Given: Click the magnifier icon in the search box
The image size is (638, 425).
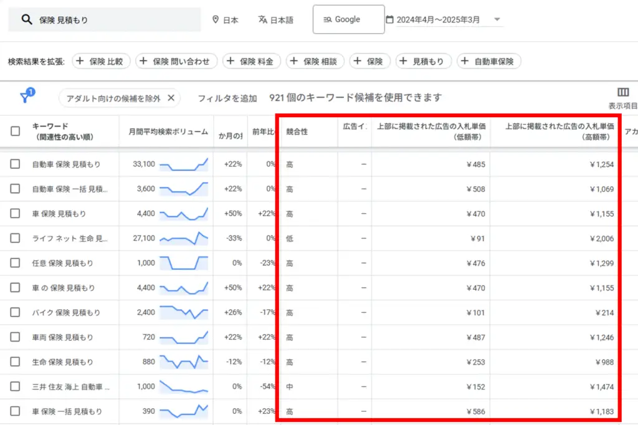Looking at the screenshot, I should point(26,19).
